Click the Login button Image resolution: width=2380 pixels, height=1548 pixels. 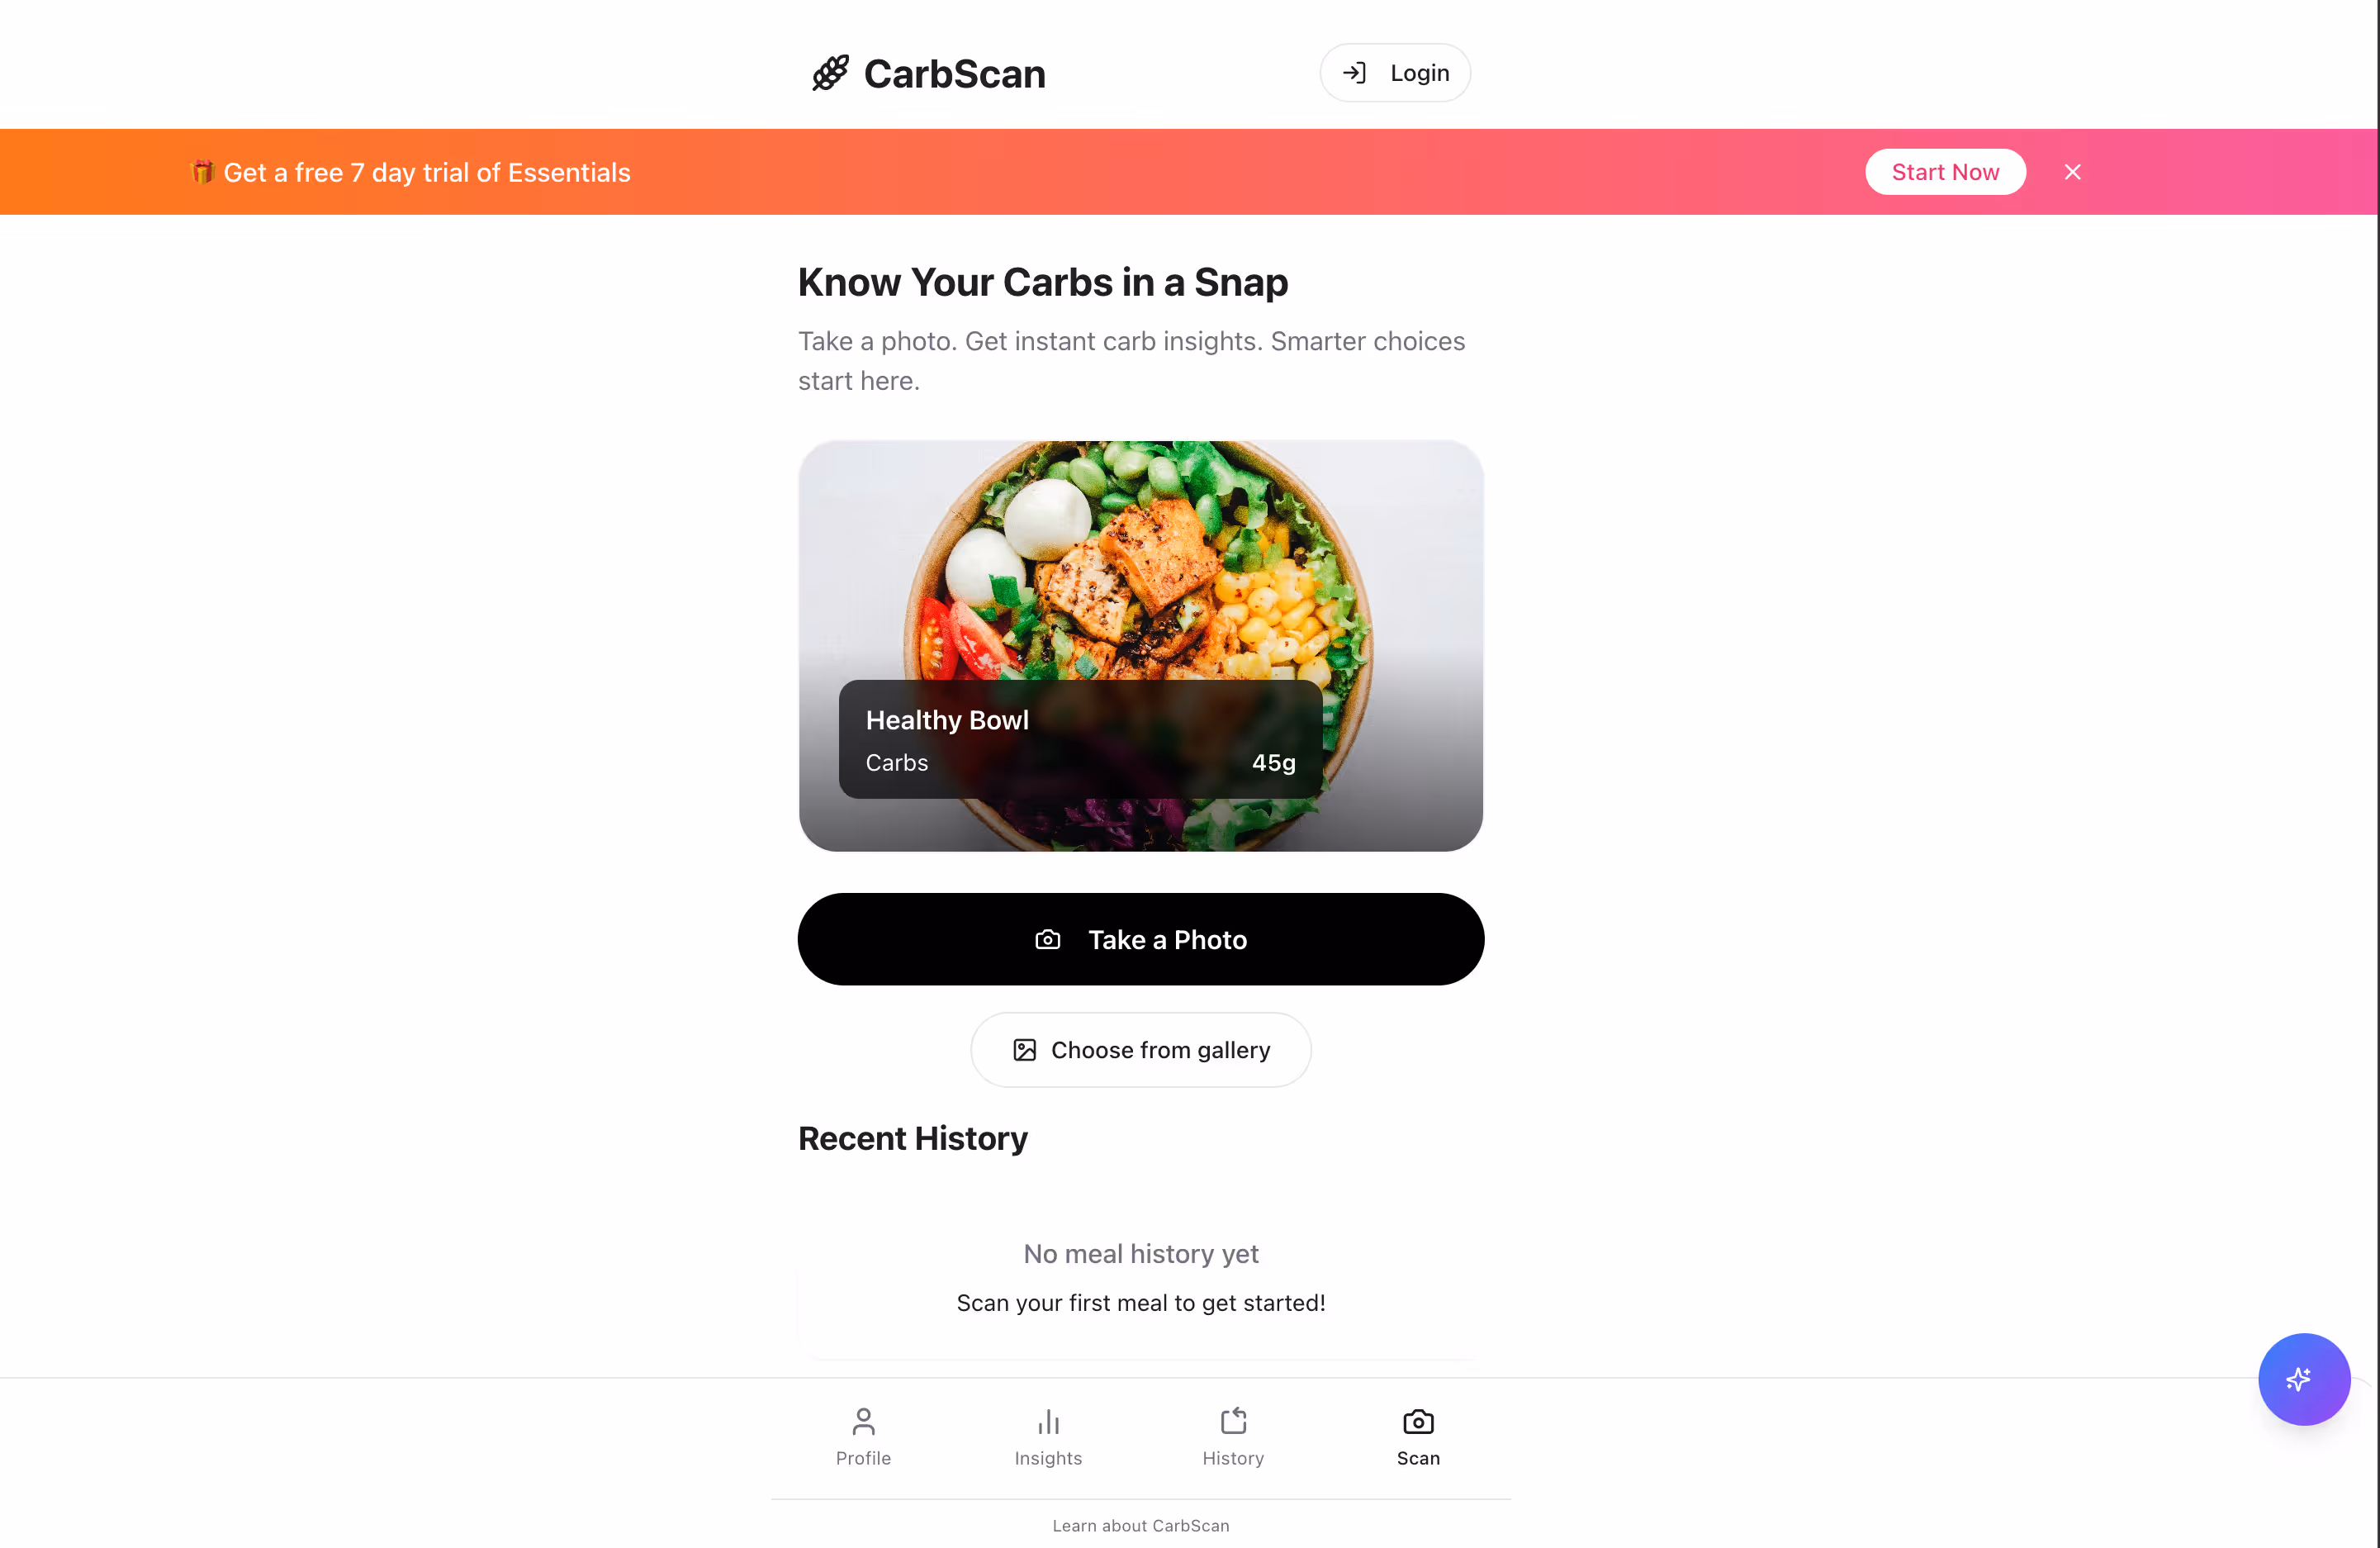click(x=1395, y=73)
